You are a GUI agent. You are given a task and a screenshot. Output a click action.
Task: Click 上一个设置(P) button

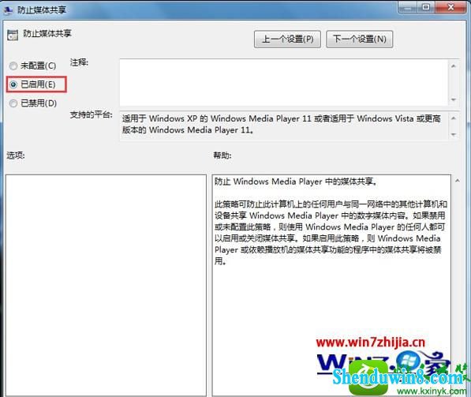point(287,39)
